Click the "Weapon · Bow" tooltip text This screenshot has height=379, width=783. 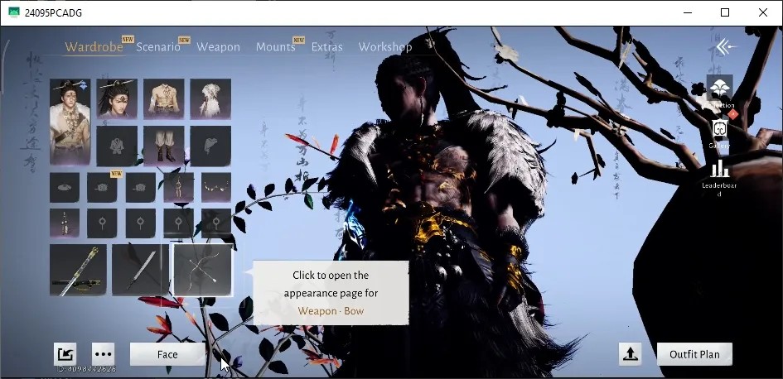331,310
